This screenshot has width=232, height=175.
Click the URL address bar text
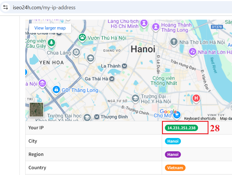click(x=44, y=8)
